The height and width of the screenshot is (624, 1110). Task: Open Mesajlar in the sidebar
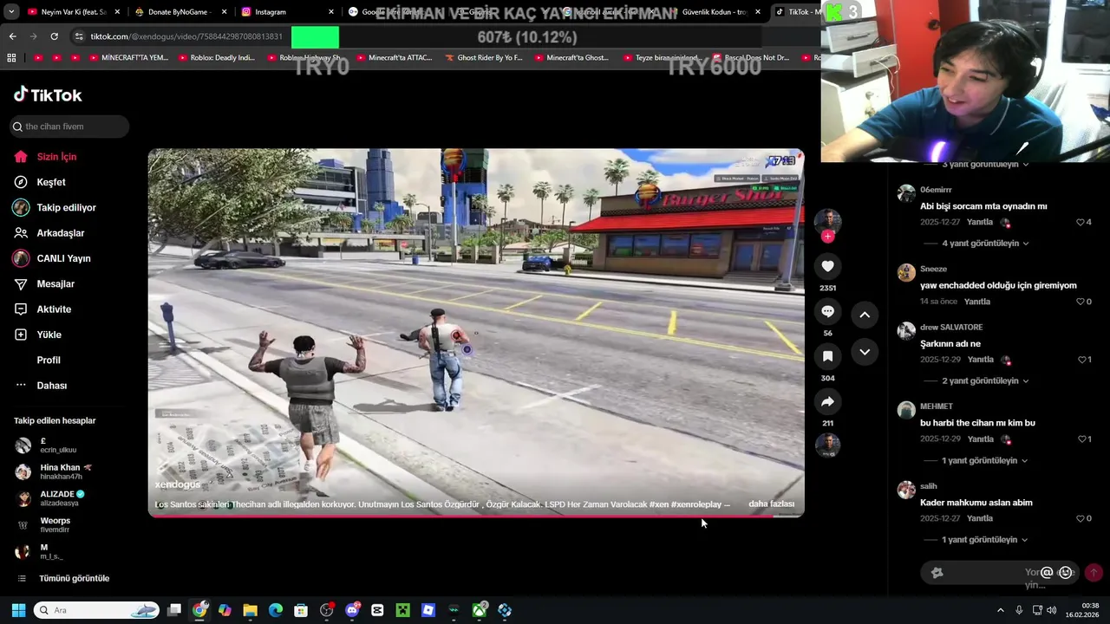[x=45, y=284]
